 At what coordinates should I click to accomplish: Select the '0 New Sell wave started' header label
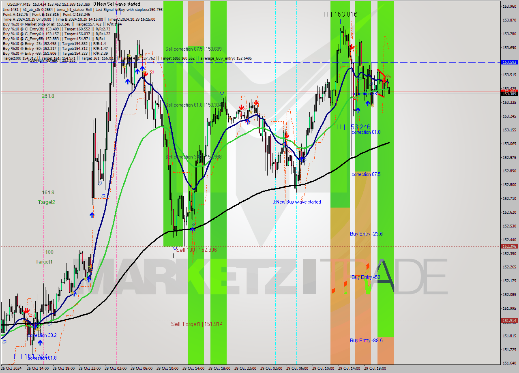(117, 4)
